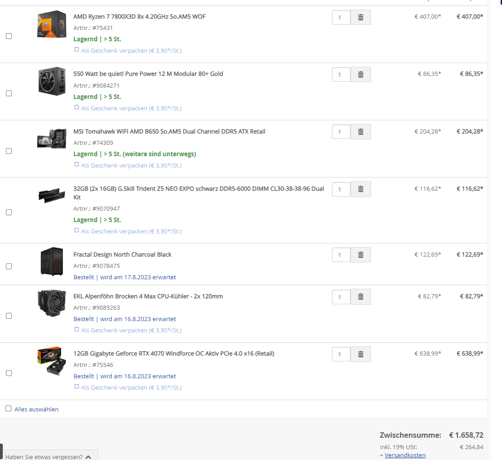The width and height of the screenshot is (502, 460).
Task: Focus the Gigabyte RTX 4070 quantity field
Action: [341, 354]
